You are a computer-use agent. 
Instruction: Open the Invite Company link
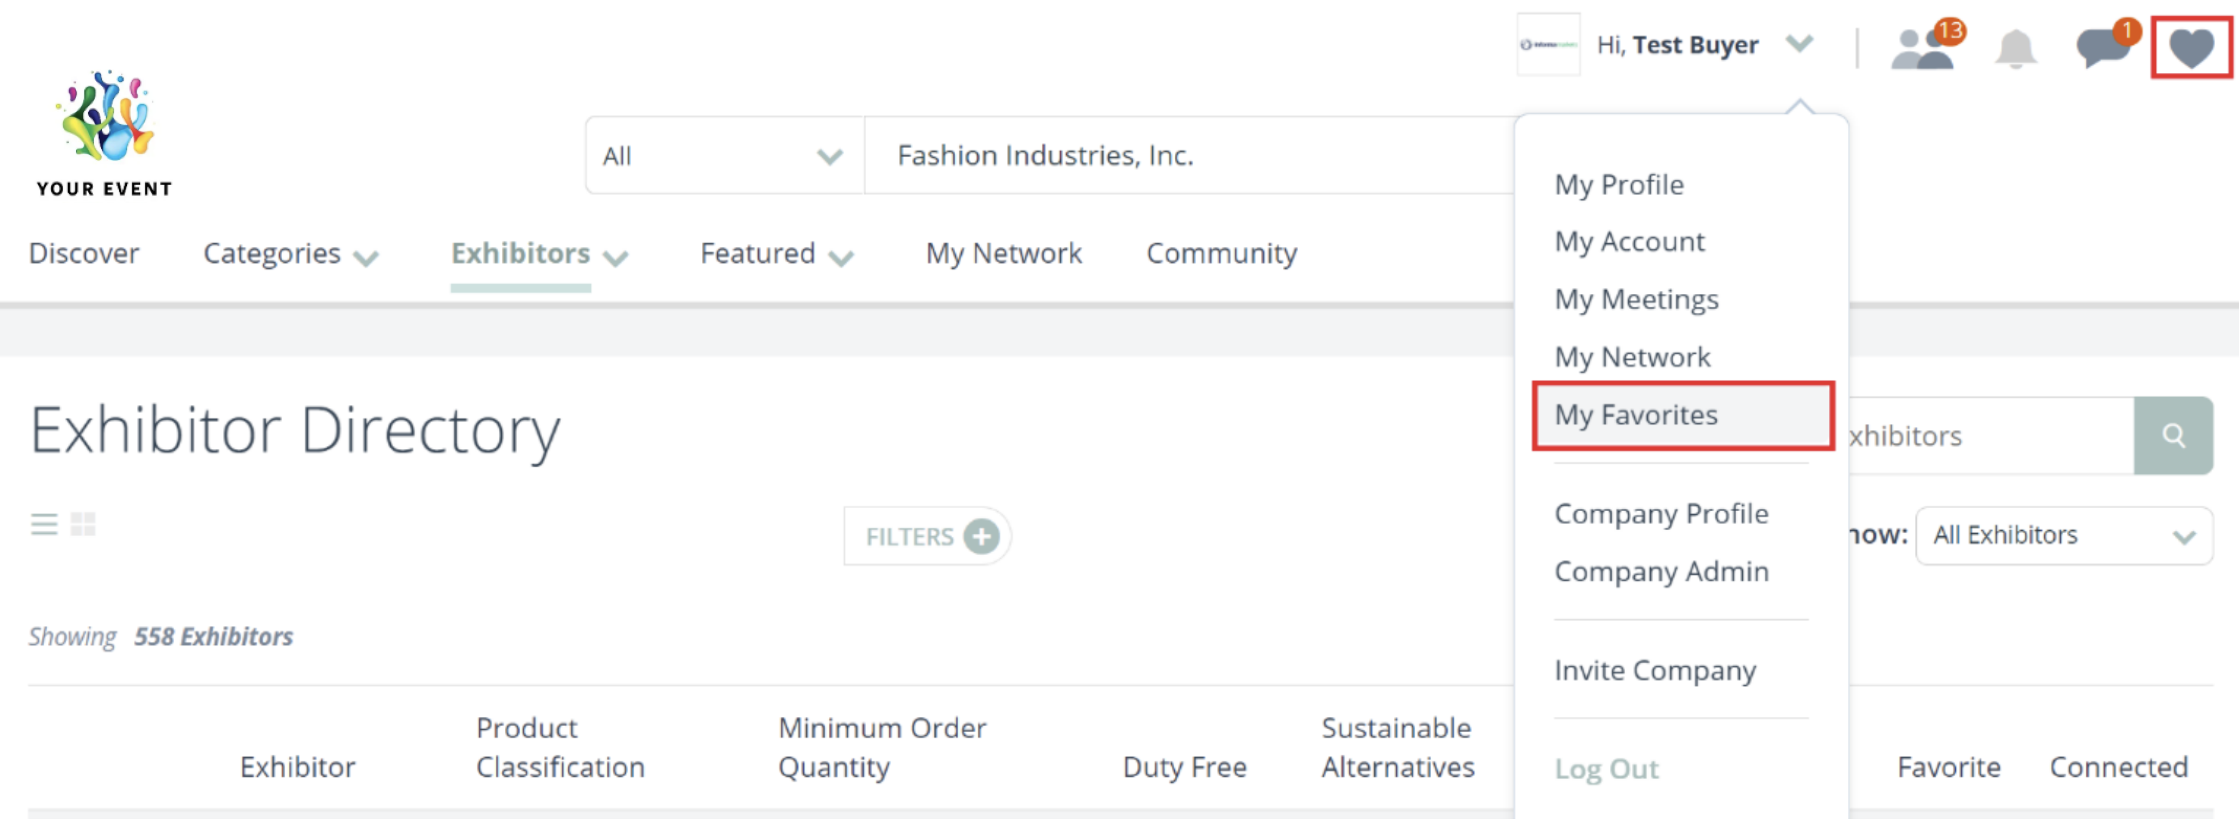[1655, 670]
